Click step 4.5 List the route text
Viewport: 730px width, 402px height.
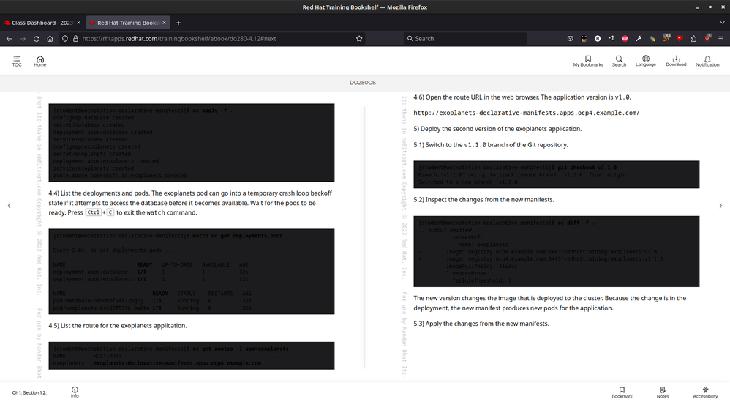coord(118,326)
